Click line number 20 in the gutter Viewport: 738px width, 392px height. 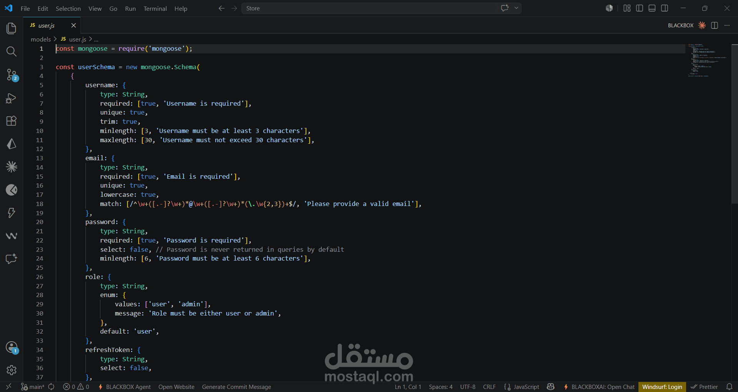coord(40,222)
